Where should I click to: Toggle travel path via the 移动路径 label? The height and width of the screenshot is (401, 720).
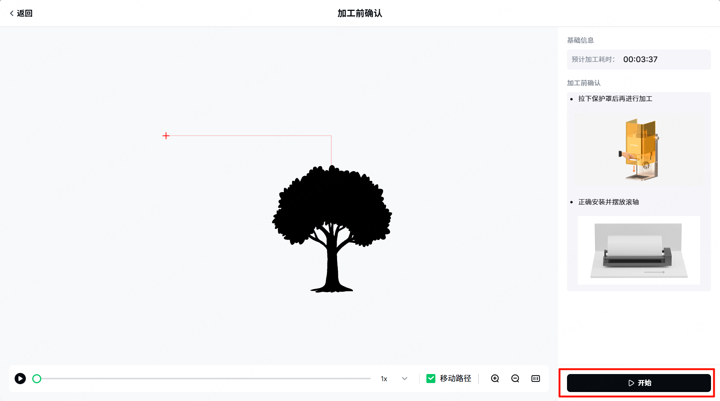tap(455, 379)
